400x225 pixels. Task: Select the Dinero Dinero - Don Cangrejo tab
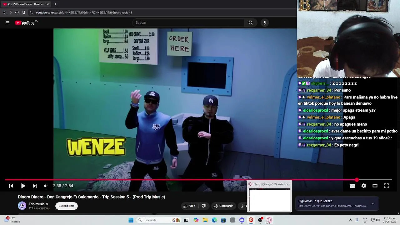point(26,4)
